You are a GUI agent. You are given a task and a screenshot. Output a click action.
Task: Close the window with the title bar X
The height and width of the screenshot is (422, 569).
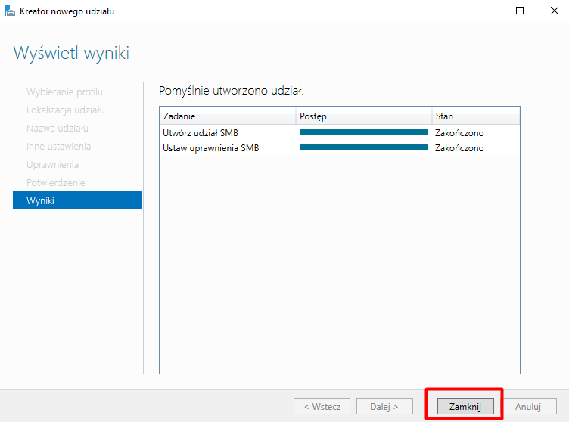click(554, 11)
